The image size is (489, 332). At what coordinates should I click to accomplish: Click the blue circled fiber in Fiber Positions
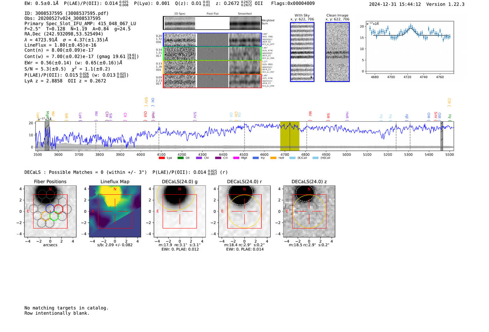click(x=50, y=209)
